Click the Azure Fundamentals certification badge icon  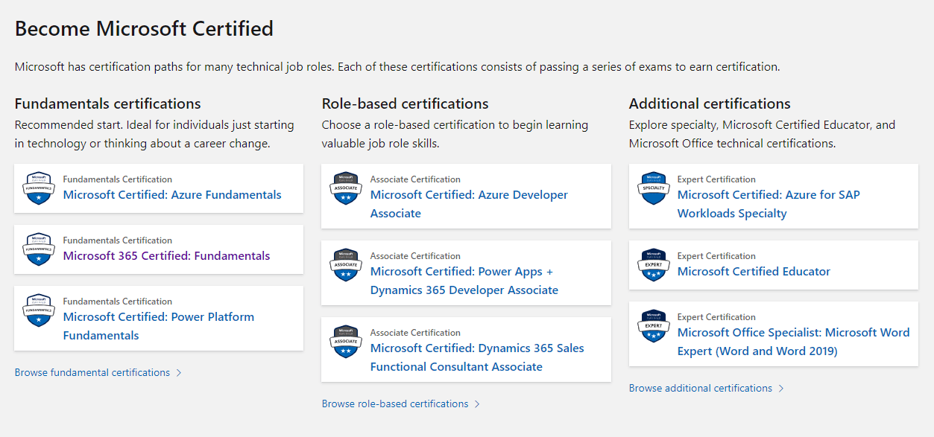pyautogui.click(x=39, y=188)
